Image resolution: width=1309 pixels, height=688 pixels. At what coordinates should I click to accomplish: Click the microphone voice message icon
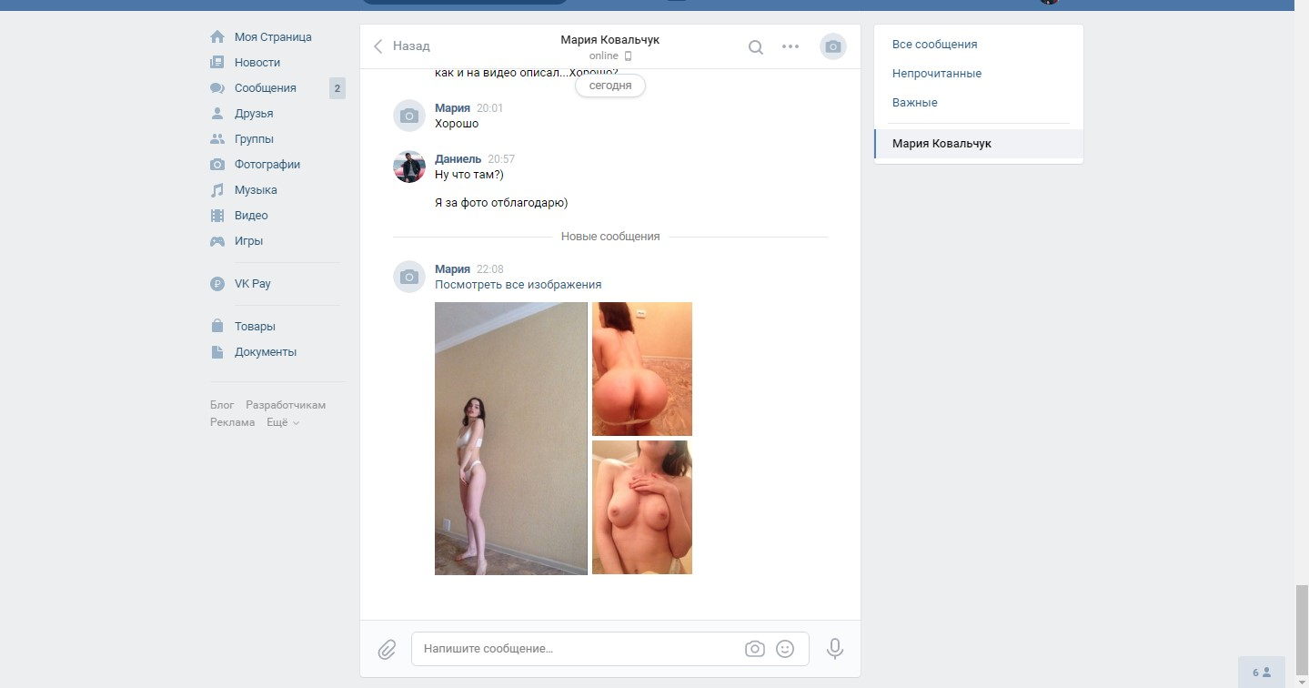click(834, 649)
